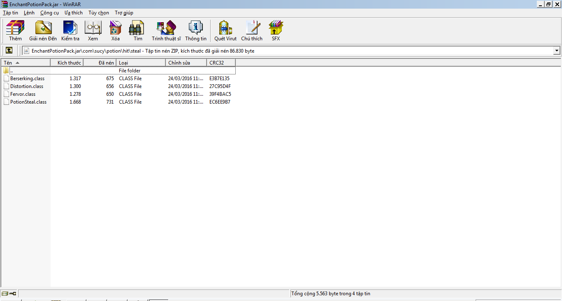
Task: Select the parent folder '..' icon
Action: 6,70
